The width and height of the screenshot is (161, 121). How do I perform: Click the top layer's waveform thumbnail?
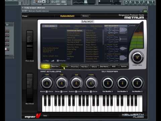(x=123, y=30)
